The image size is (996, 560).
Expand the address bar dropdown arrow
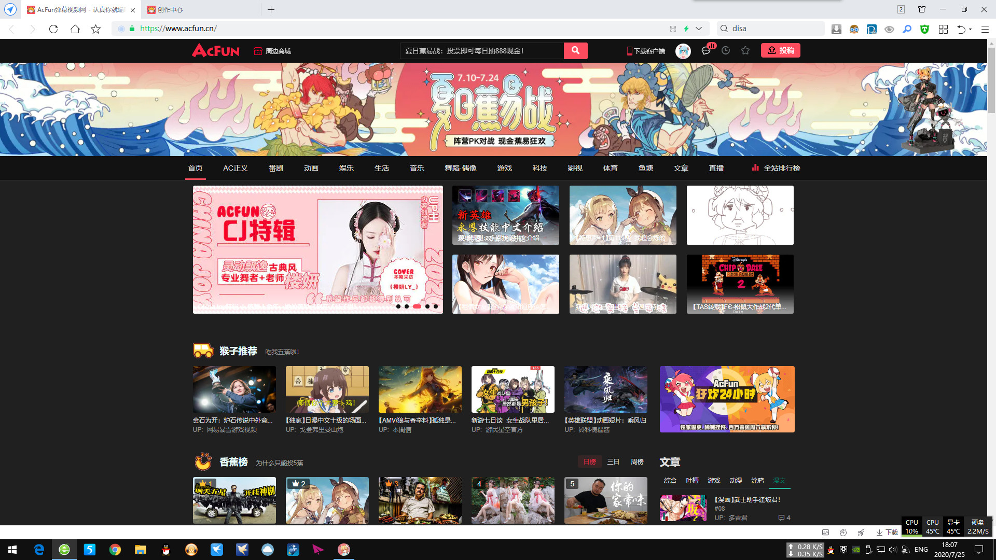699,29
